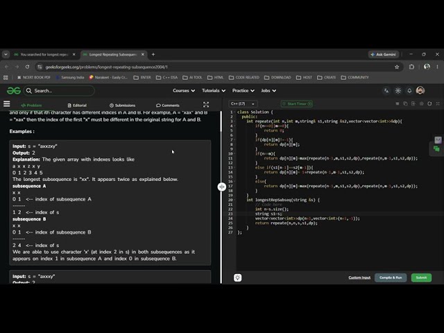Open the Practice dropdown

[x=244, y=91]
